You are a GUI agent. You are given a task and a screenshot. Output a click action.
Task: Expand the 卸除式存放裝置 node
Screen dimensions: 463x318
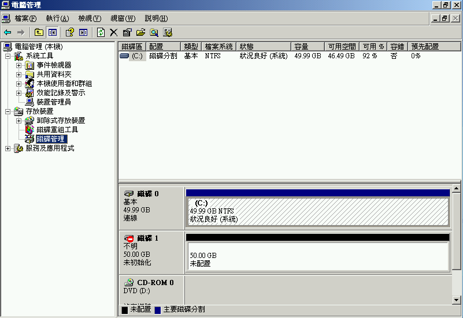18,121
